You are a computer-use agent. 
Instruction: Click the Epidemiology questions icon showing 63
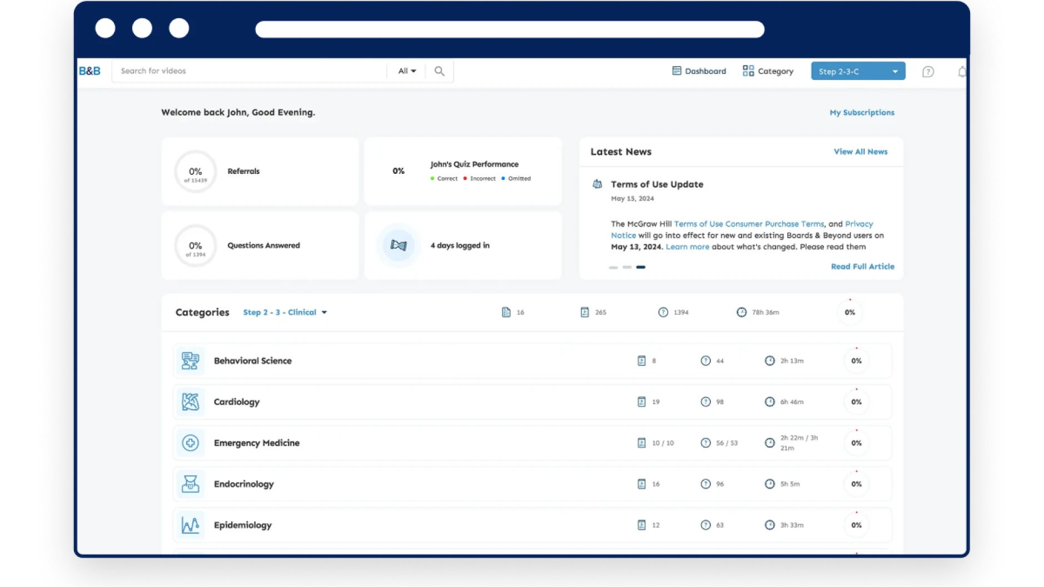(705, 525)
